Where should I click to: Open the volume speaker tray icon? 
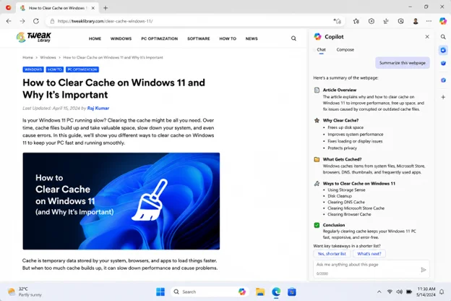[399, 292]
